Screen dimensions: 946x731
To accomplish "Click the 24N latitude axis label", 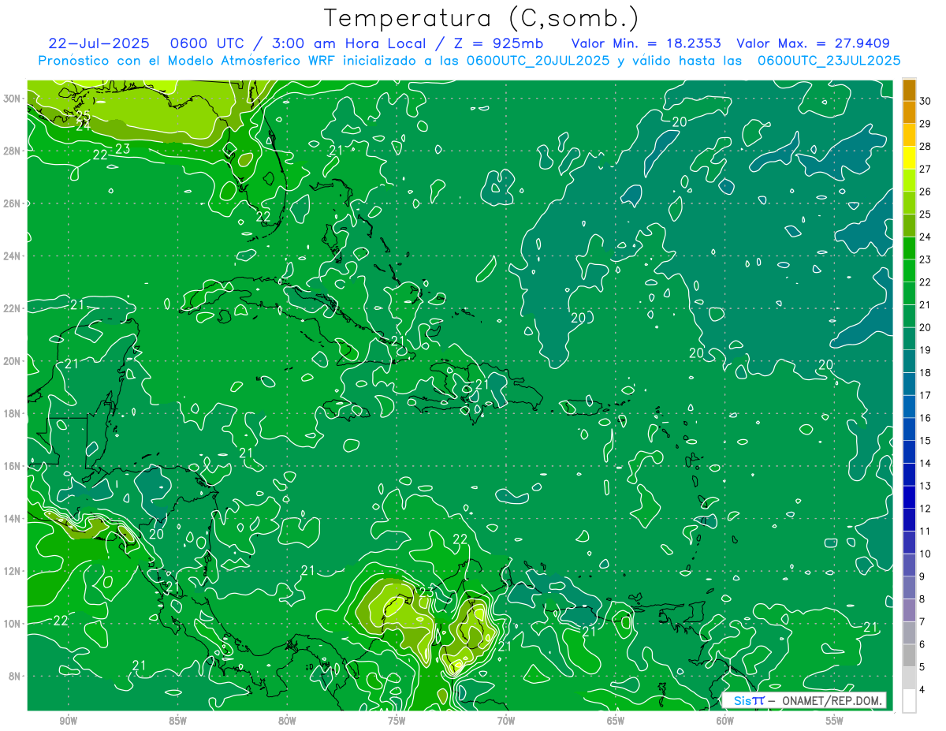I will [13, 256].
